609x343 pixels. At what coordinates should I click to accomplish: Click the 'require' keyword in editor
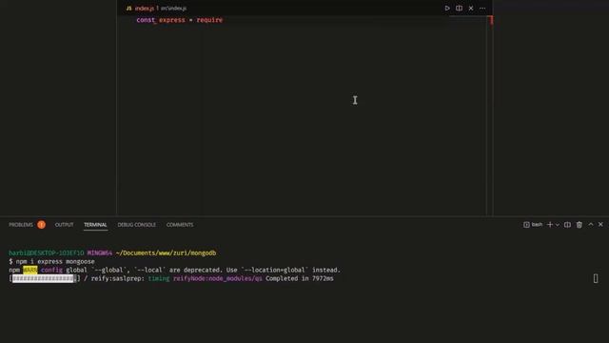(x=209, y=20)
